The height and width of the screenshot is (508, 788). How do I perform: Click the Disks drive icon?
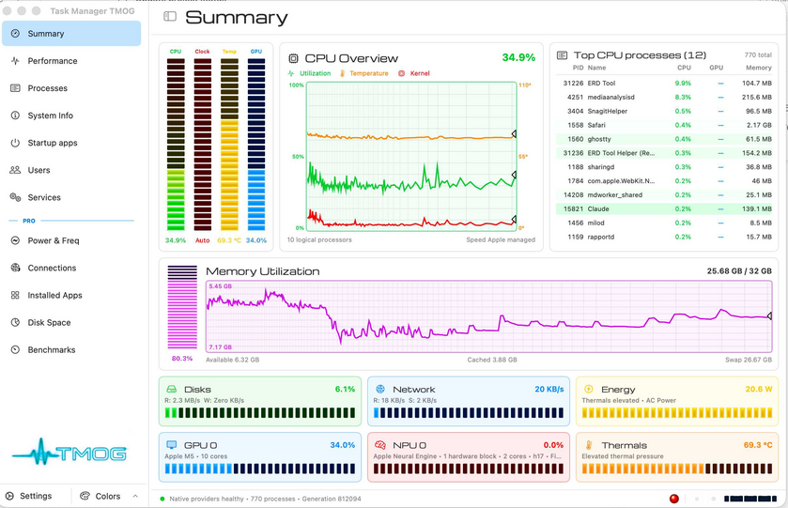(x=171, y=390)
